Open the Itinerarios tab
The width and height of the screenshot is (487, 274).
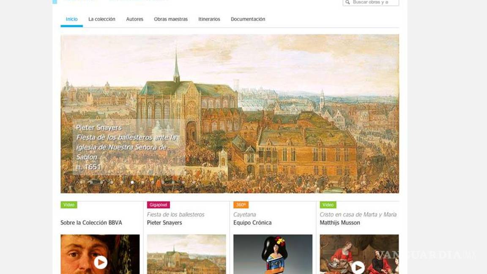coord(209,19)
